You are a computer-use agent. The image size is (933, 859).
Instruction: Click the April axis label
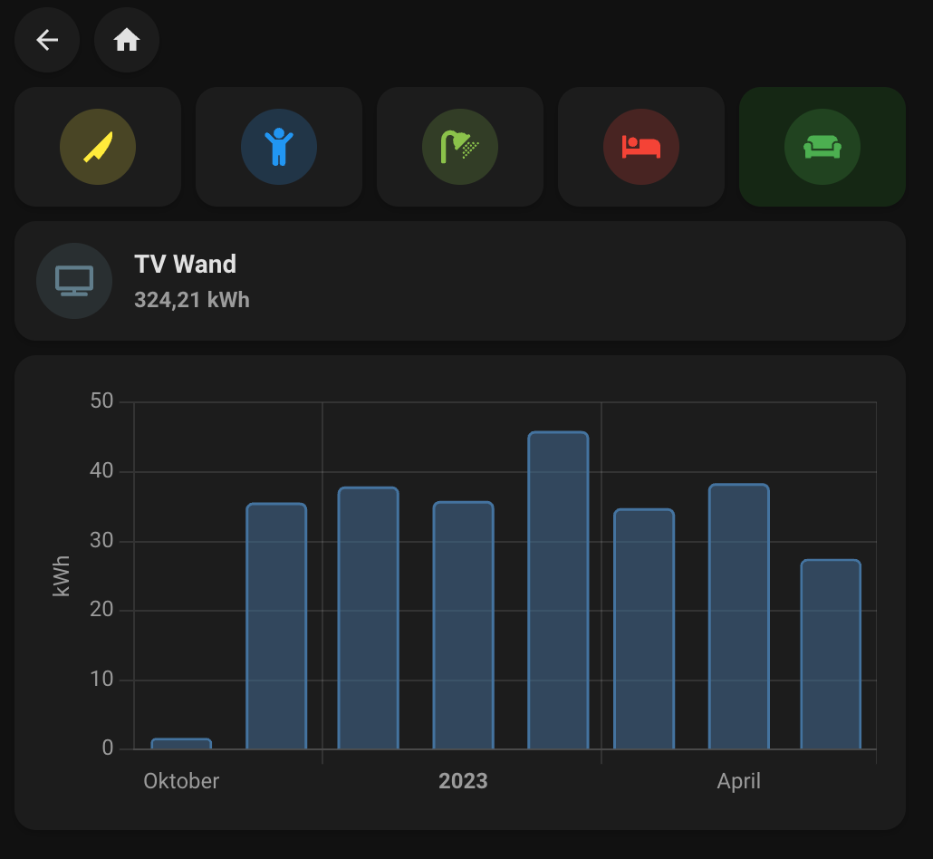click(738, 781)
